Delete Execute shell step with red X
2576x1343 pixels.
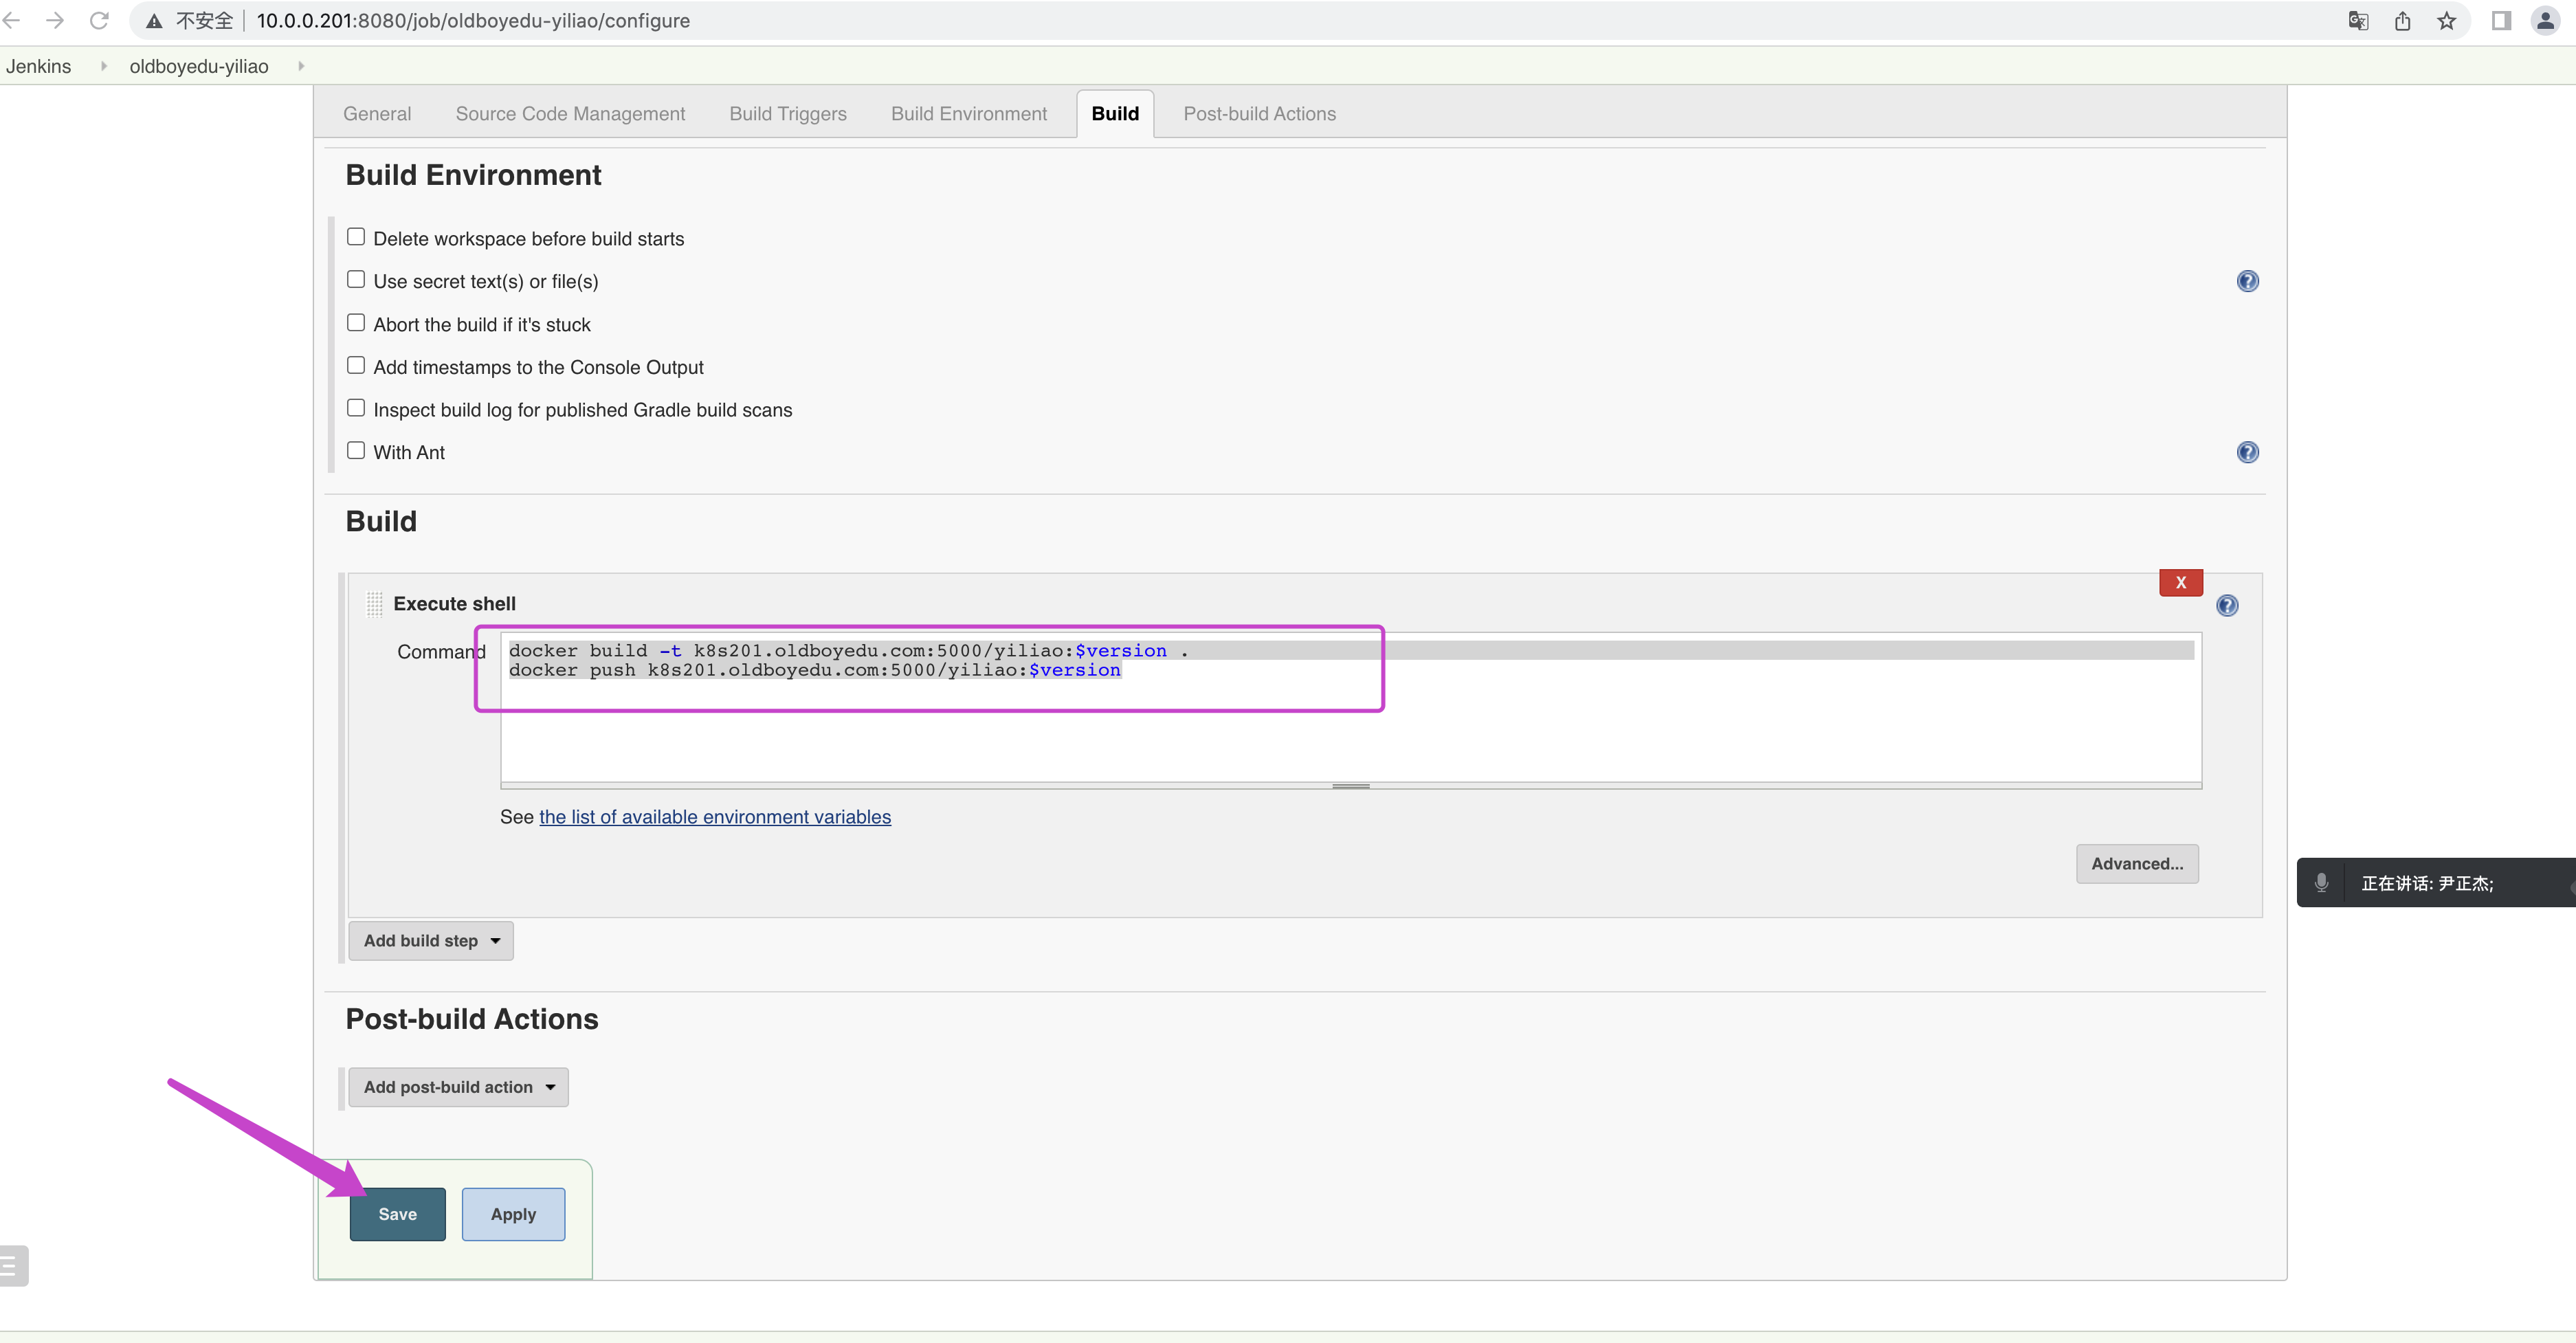coord(2180,582)
